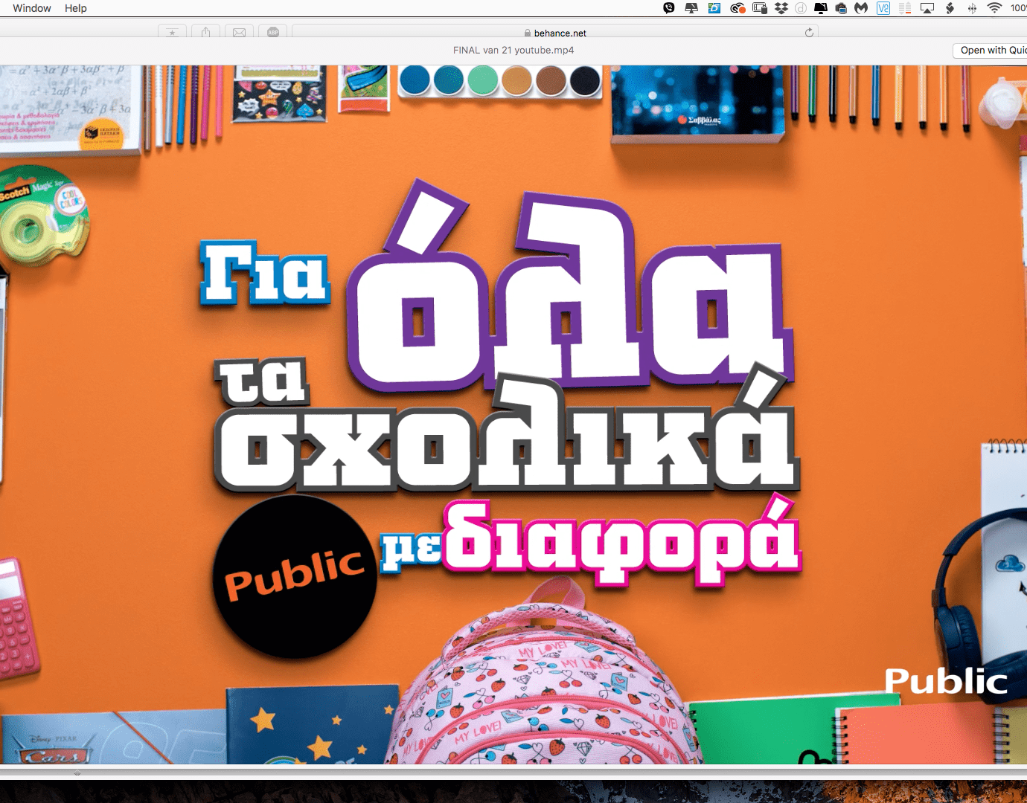Open the Dropbox menu bar icon
1027x803 pixels.
tap(781, 8)
